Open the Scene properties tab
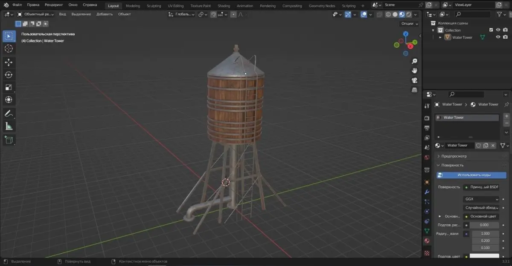Screen dimensions: 512x266 [427, 148]
